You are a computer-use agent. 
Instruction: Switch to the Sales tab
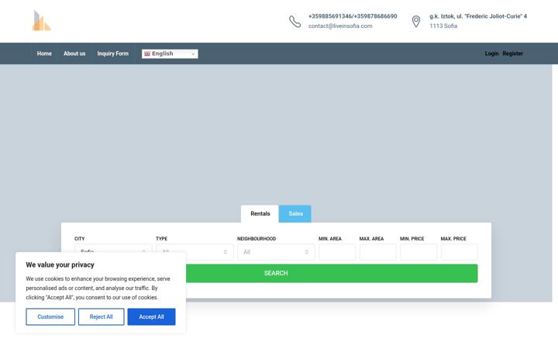click(295, 214)
